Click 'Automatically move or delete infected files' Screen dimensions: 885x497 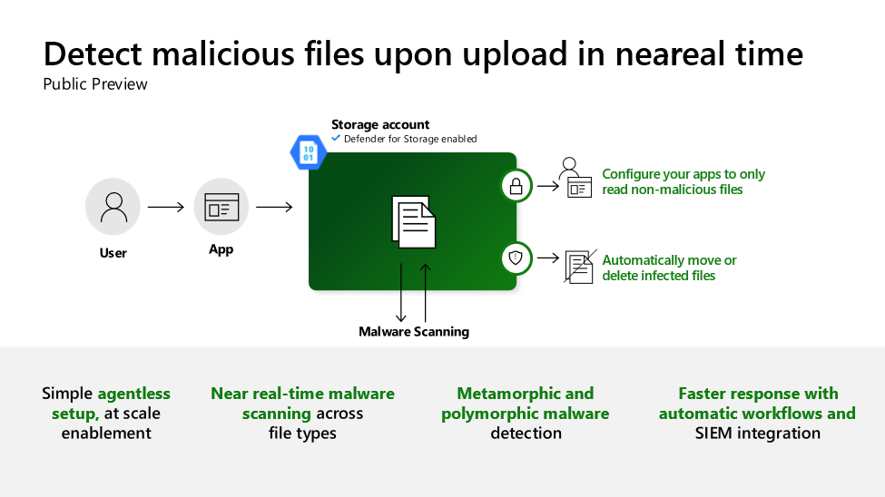point(669,268)
